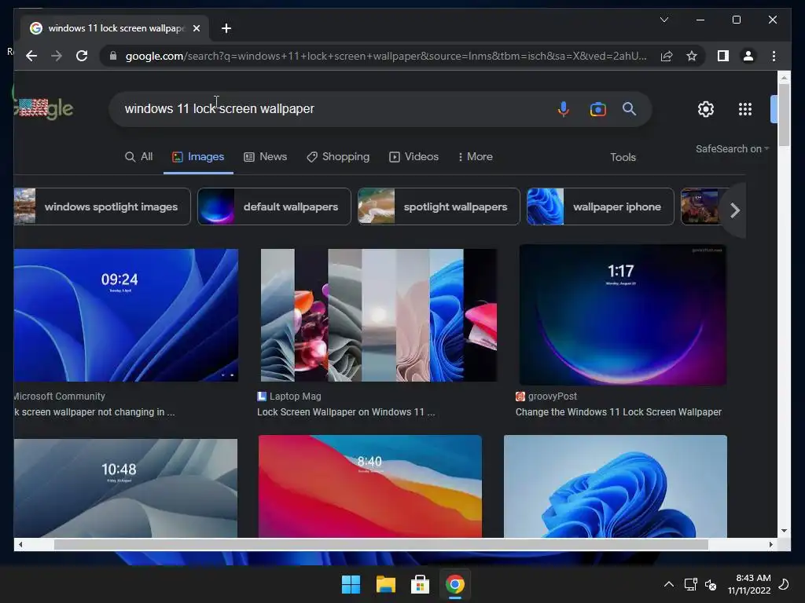Viewport: 805px width, 603px height.
Task: Share this page from address bar
Action: point(667,56)
